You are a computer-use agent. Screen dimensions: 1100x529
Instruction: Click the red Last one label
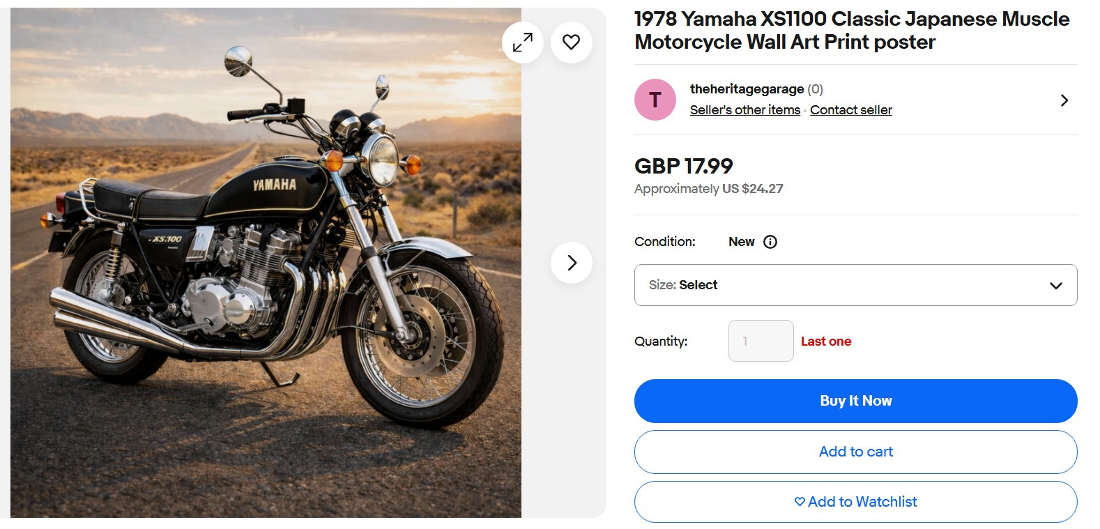(825, 342)
